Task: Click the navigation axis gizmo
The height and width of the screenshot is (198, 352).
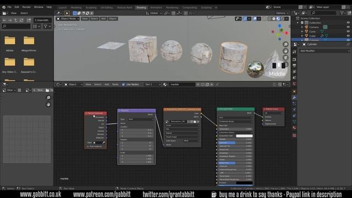Action: pos(280,33)
